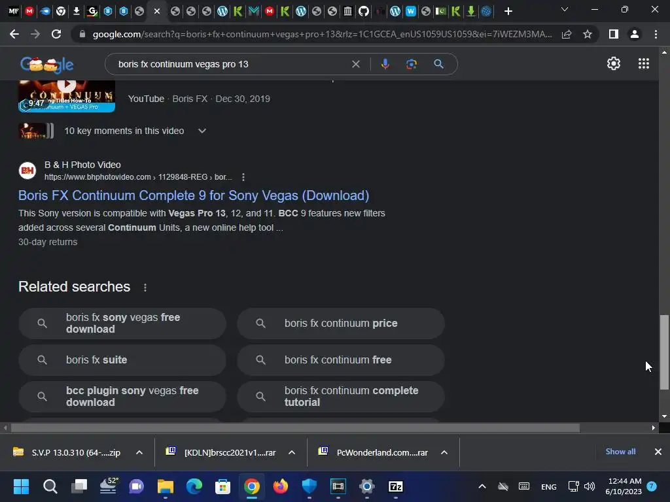This screenshot has width=670, height=502.
Task: Switch to the GitHub tab
Action: [x=364, y=12]
